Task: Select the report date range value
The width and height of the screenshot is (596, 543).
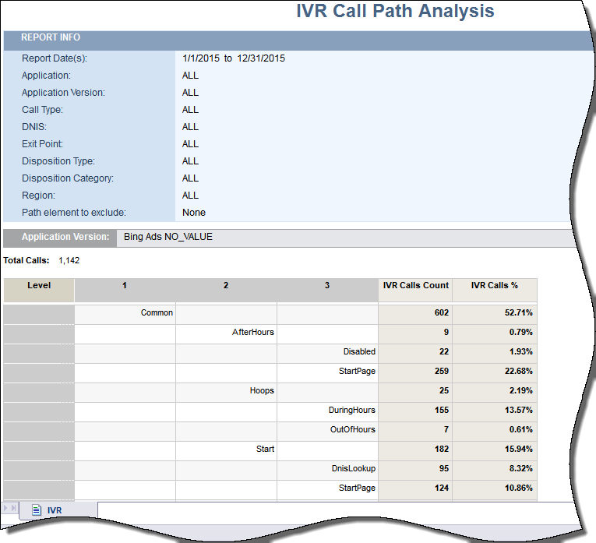Action: tap(233, 58)
